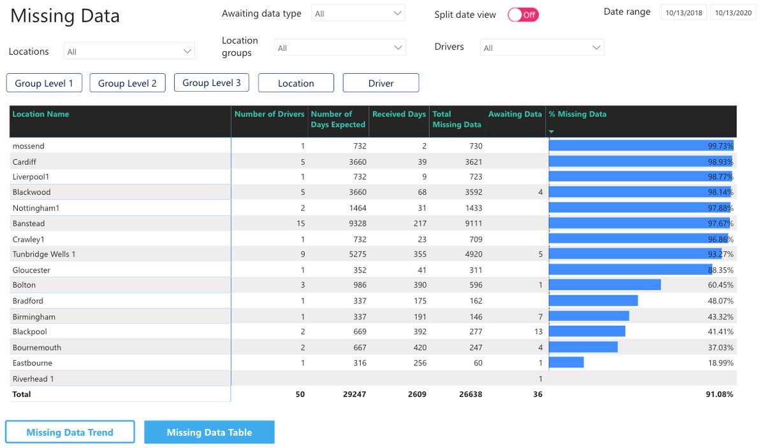Click the Liverpool1 location name
Image resolution: width=765 pixels, height=448 pixels.
tap(31, 177)
